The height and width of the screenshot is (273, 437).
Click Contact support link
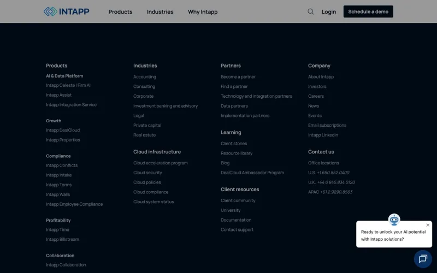pyautogui.click(x=237, y=229)
